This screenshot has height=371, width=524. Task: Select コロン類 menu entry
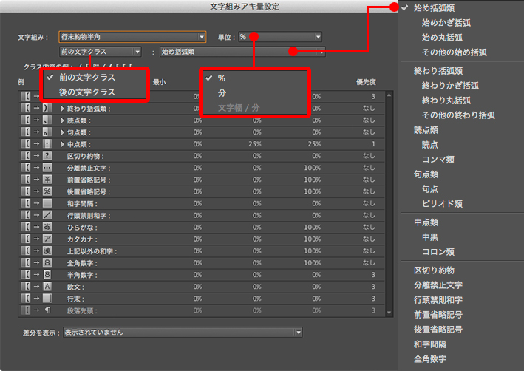click(x=438, y=252)
